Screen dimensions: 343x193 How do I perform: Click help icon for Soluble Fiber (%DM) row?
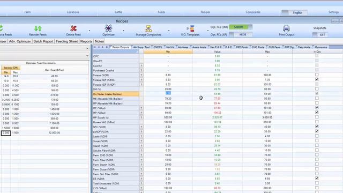point(141,151)
